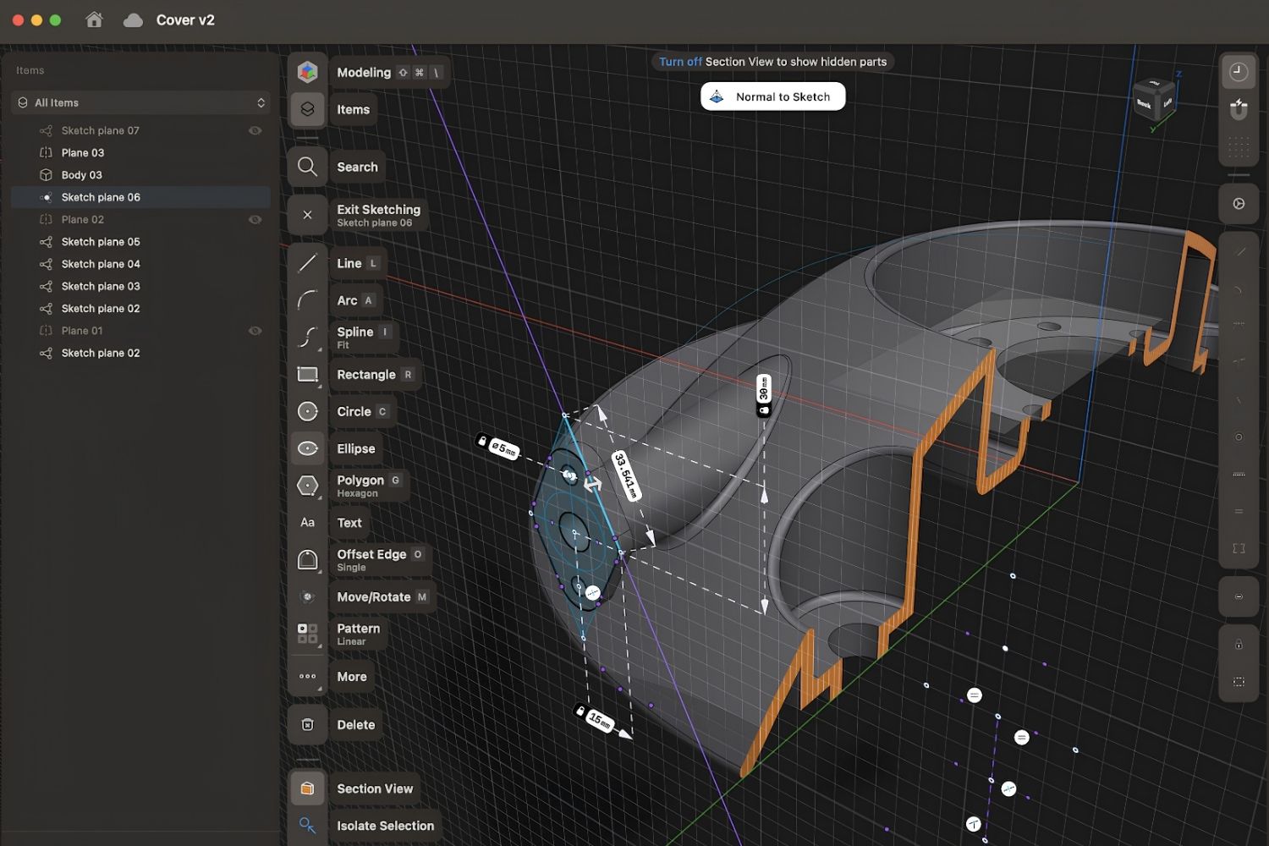
Task: Expand Rectangle tool options arrow
Action: pyautogui.click(x=320, y=387)
